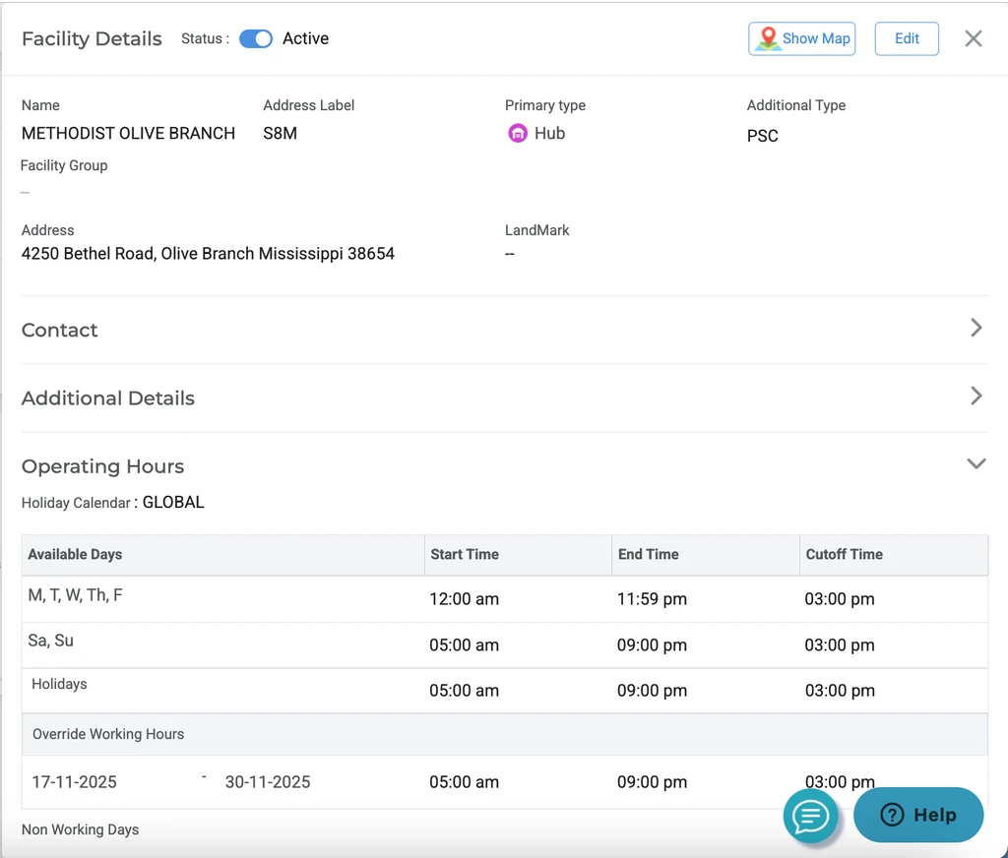Image resolution: width=1008 pixels, height=858 pixels.
Task: Click the Show Map button
Action: coord(815,38)
